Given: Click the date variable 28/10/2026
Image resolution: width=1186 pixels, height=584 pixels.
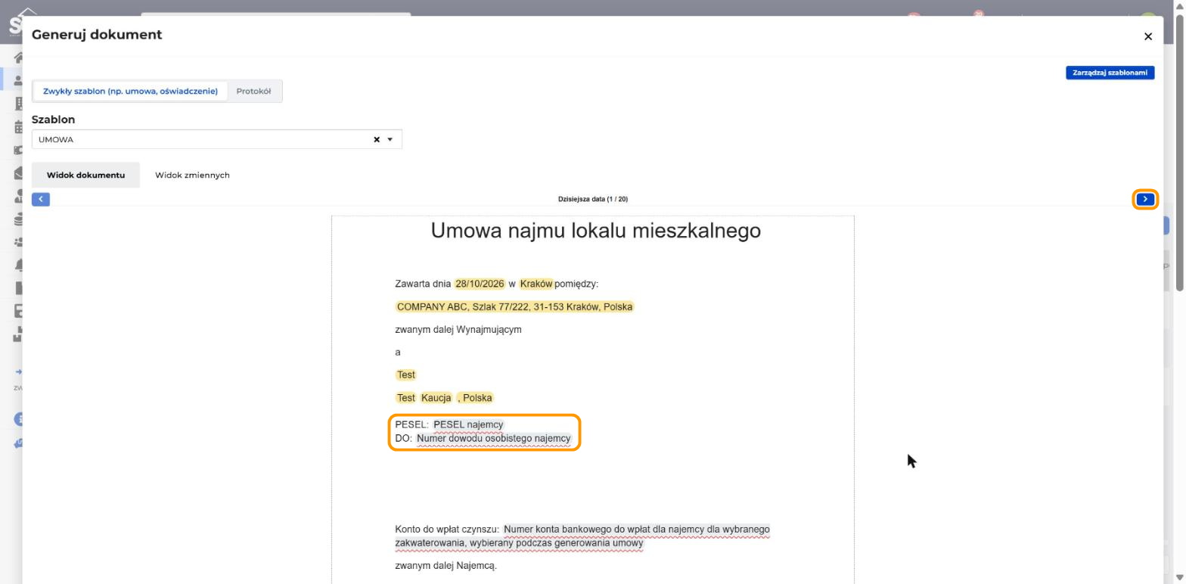Looking at the screenshot, I should click(480, 284).
